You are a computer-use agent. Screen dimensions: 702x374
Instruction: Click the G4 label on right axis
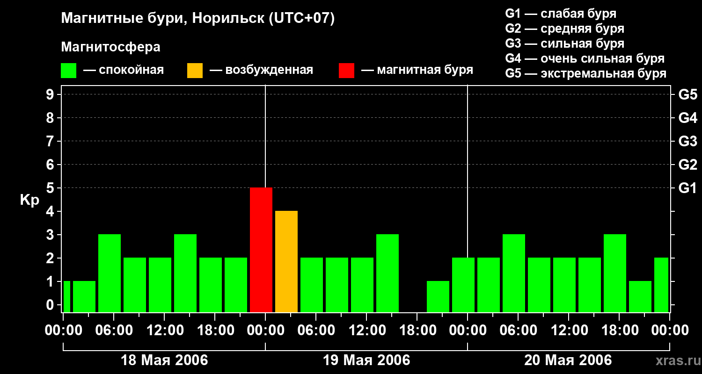coord(687,118)
